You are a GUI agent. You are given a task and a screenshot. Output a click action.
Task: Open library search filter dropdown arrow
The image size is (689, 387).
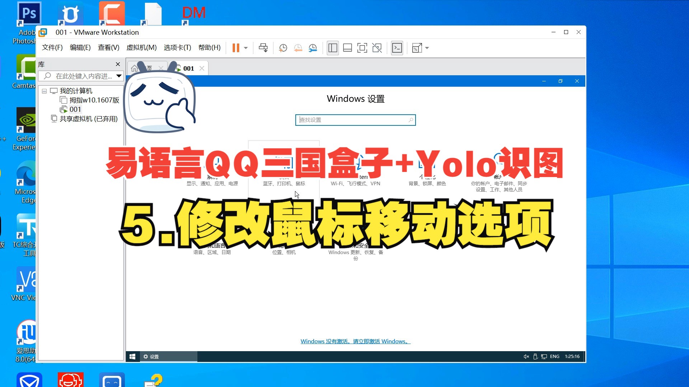(x=119, y=76)
